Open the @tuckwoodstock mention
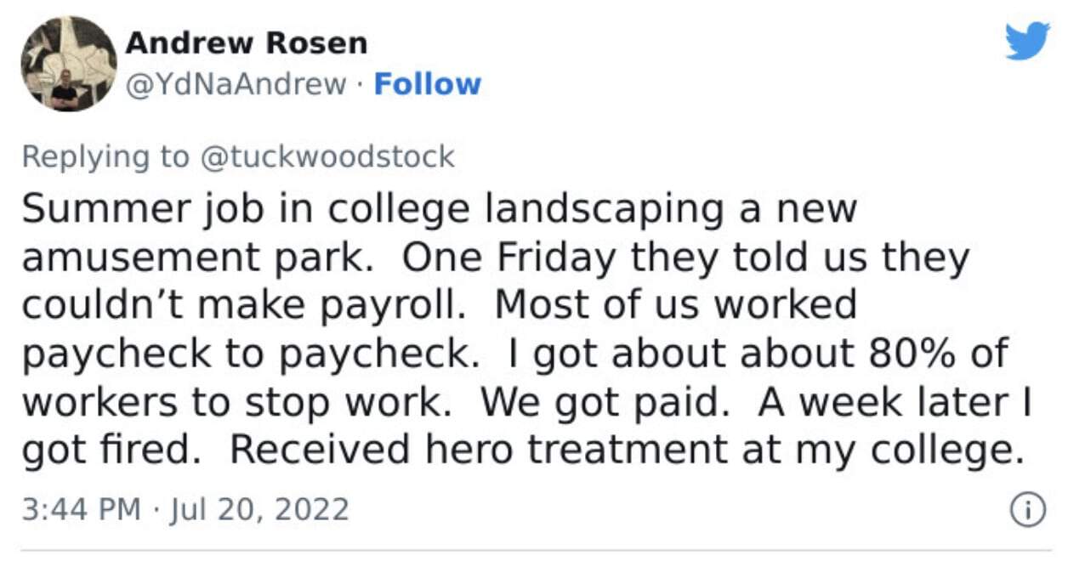This screenshot has width=1068, height=561. tap(327, 156)
